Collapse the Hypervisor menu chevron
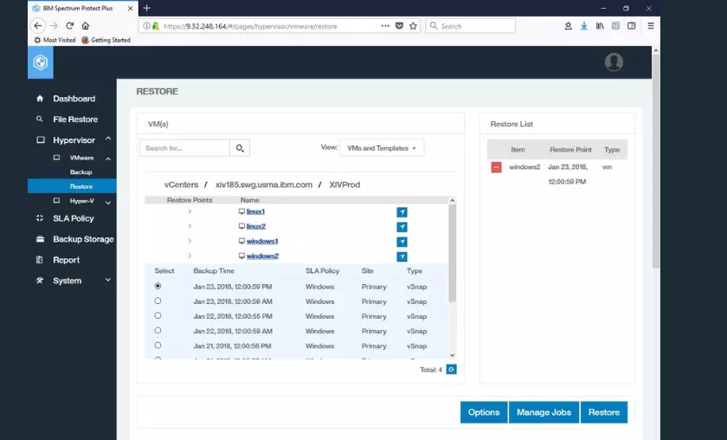This screenshot has height=440, width=727. click(108, 139)
